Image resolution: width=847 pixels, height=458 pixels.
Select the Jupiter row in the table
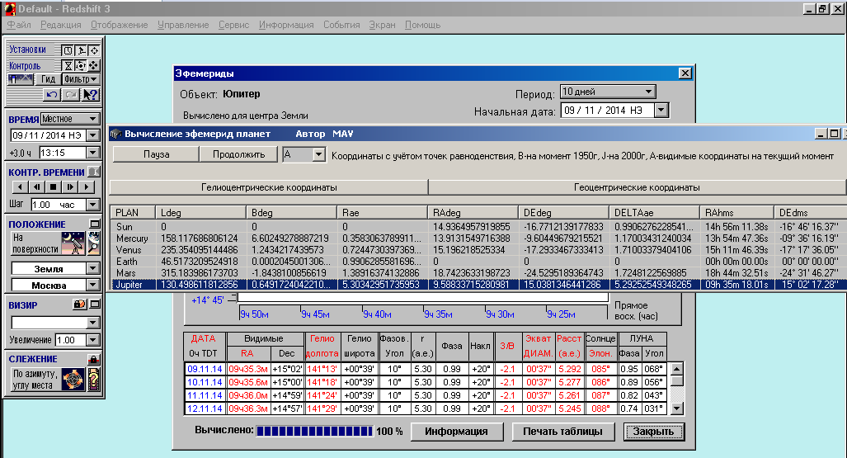click(x=478, y=285)
